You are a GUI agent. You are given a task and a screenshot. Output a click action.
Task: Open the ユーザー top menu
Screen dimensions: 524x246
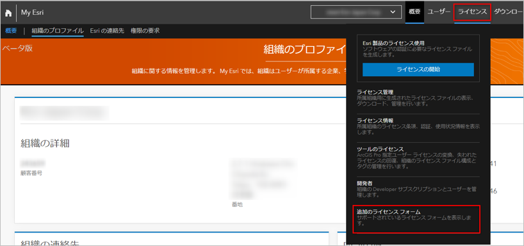coord(439,12)
